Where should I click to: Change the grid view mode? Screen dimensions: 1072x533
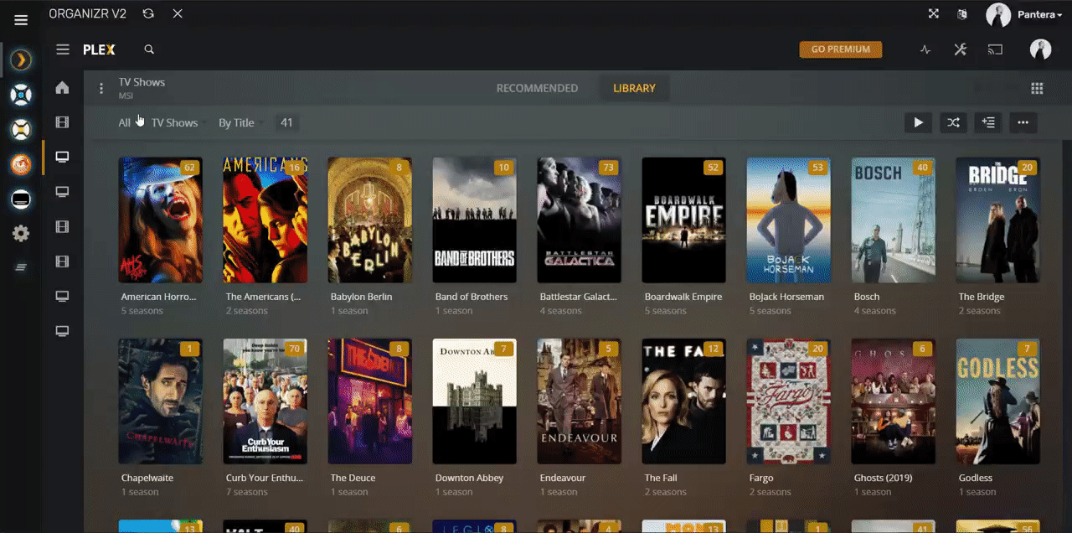[x=1037, y=88]
